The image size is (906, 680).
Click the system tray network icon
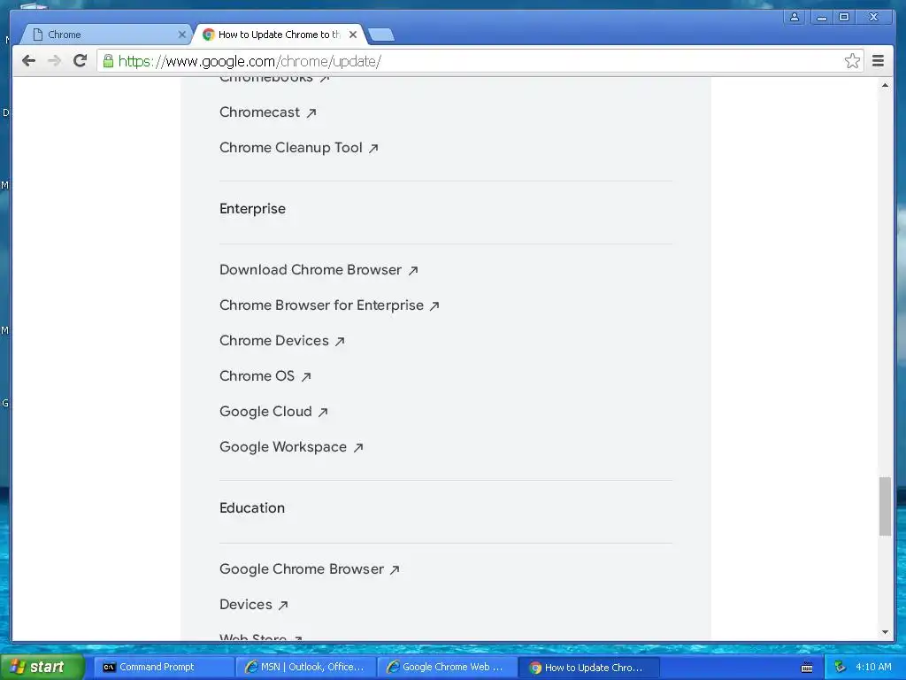840,667
